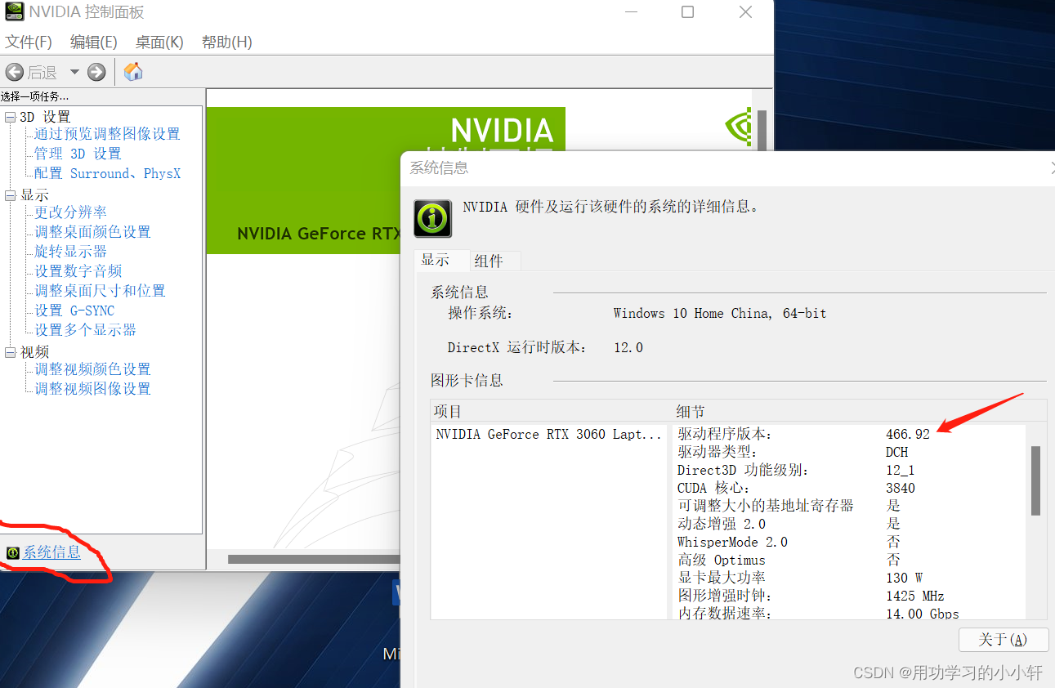The width and height of the screenshot is (1055, 688).
Task: Select the 驱动程序版本 row
Action: coord(848,434)
